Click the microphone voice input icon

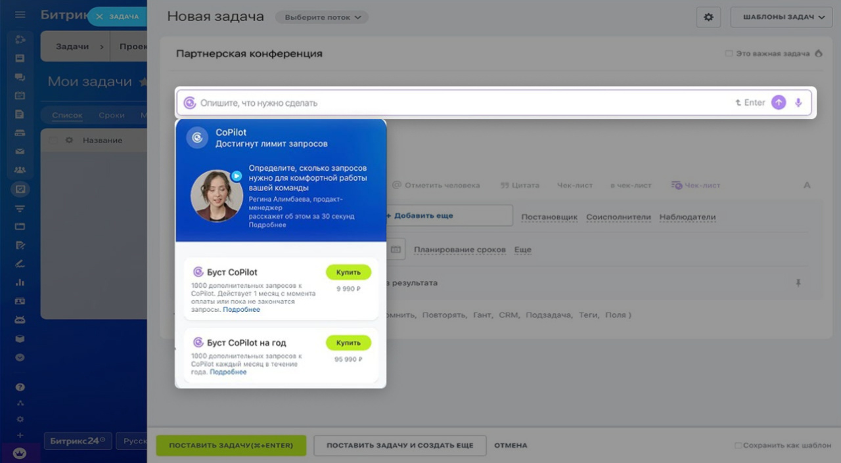point(798,103)
